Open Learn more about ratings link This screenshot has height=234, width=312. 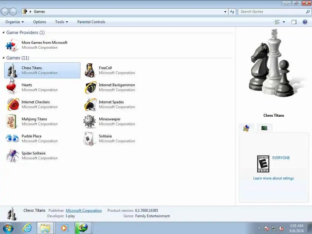273,178
